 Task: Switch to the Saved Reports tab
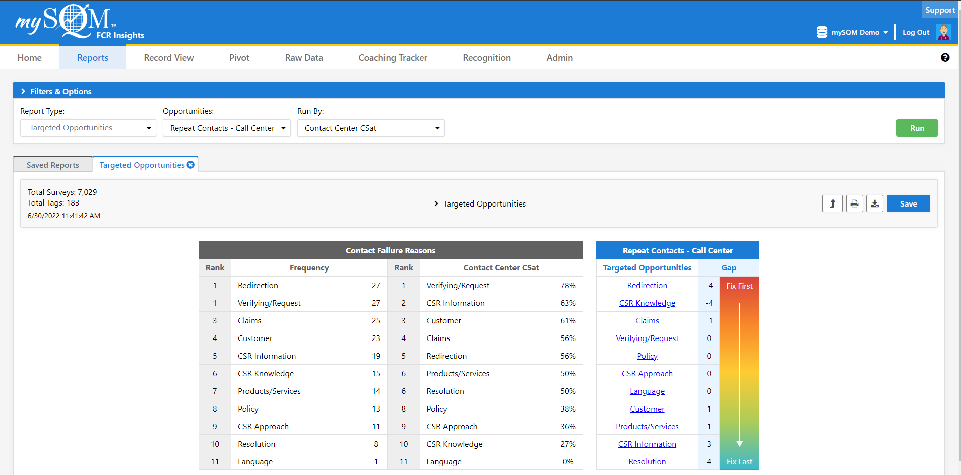pyautogui.click(x=52, y=164)
